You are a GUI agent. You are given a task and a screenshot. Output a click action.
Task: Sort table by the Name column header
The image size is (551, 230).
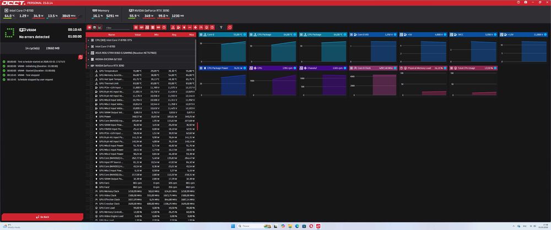[111, 35]
